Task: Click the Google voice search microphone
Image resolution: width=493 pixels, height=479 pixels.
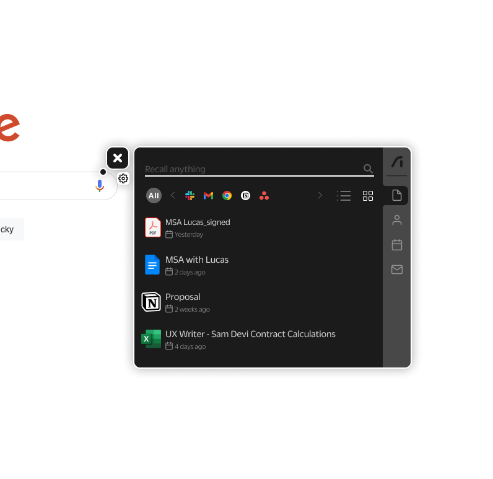Action: 100,185
